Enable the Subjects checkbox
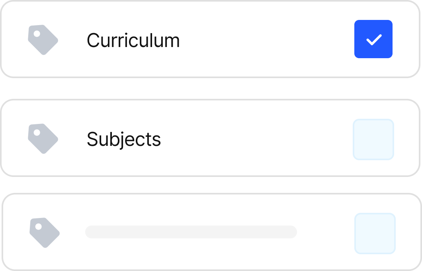This screenshot has width=422, height=271. [373, 139]
